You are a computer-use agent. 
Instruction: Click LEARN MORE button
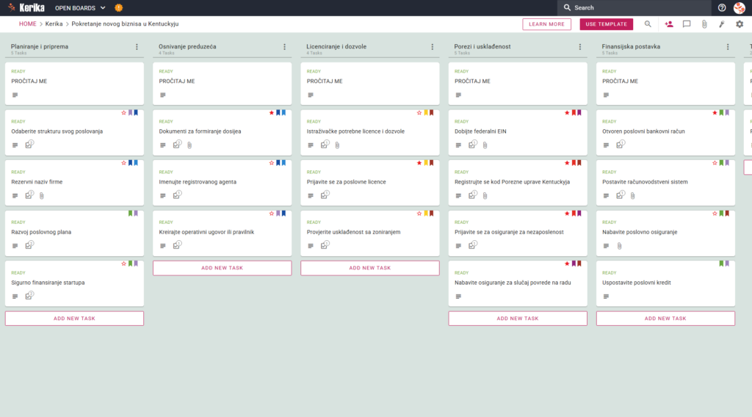coord(546,24)
